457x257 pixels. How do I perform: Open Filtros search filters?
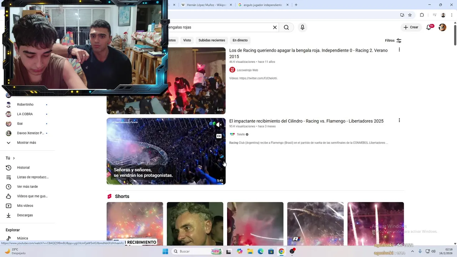[393, 40]
